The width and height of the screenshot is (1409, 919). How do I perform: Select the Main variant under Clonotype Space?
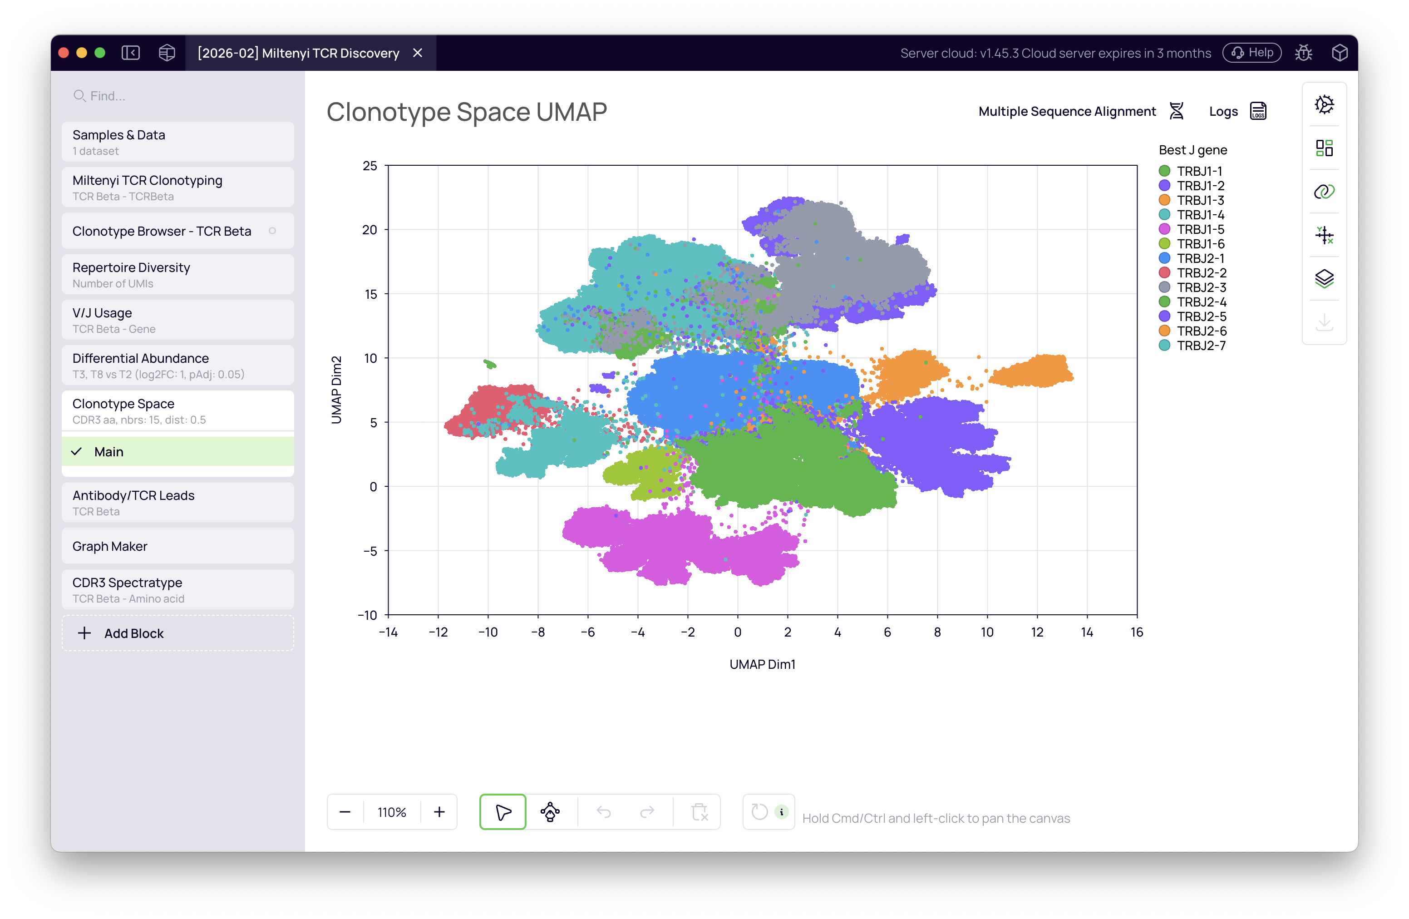pyautogui.click(x=110, y=451)
